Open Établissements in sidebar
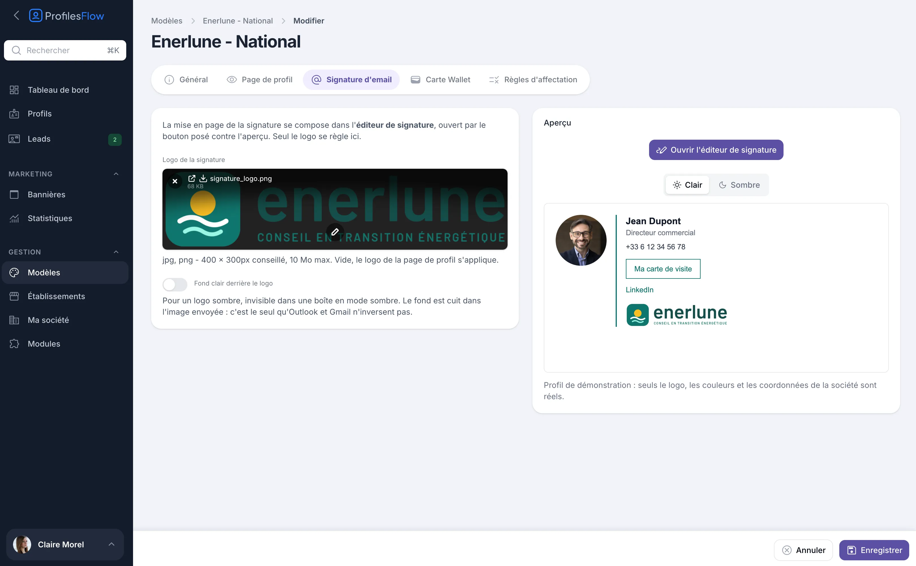 tap(65, 297)
